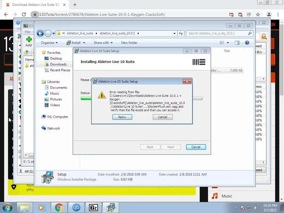
Task: Click the browser share icon
Action: pos(249,14)
